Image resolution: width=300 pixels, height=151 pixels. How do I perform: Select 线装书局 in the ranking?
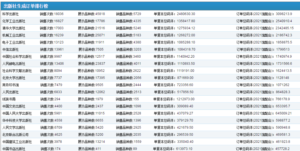(9, 99)
